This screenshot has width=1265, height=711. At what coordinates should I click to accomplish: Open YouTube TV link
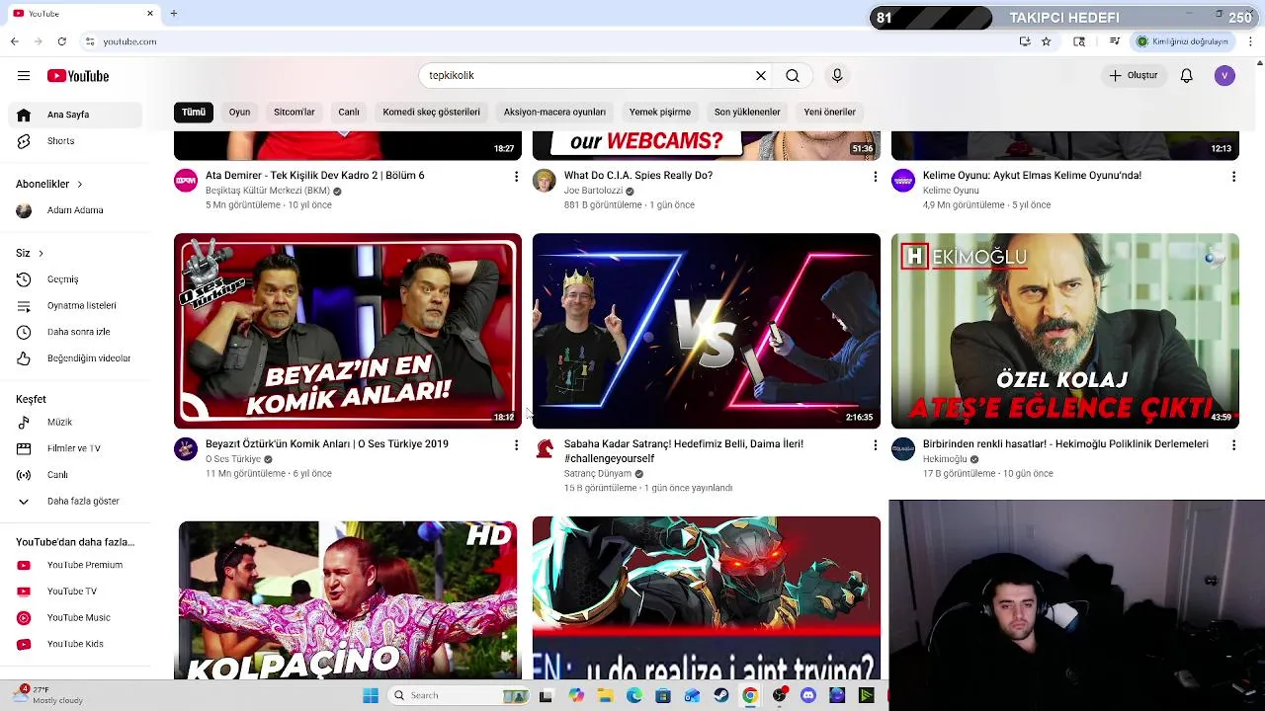point(77,592)
